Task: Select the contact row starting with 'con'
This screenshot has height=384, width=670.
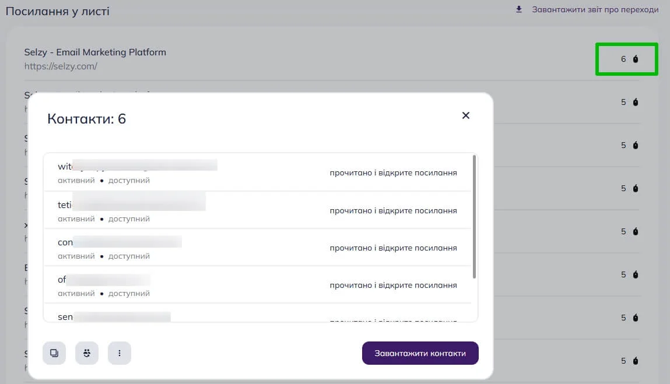Action: (x=258, y=248)
